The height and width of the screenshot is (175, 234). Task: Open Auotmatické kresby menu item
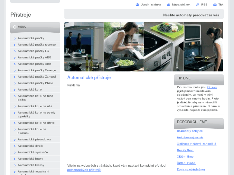pyautogui.click(x=35, y=165)
